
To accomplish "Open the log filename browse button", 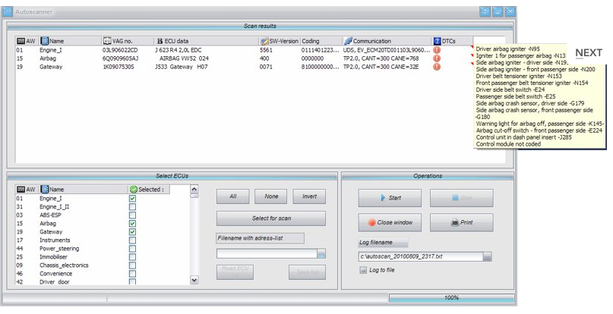I will click(x=488, y=256).
